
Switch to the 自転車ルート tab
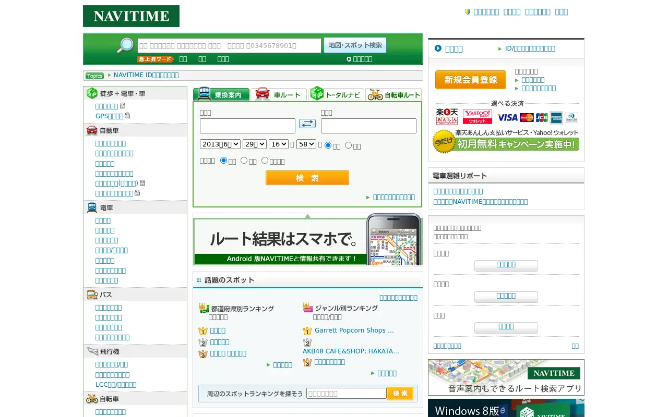(x=393, y=94)
